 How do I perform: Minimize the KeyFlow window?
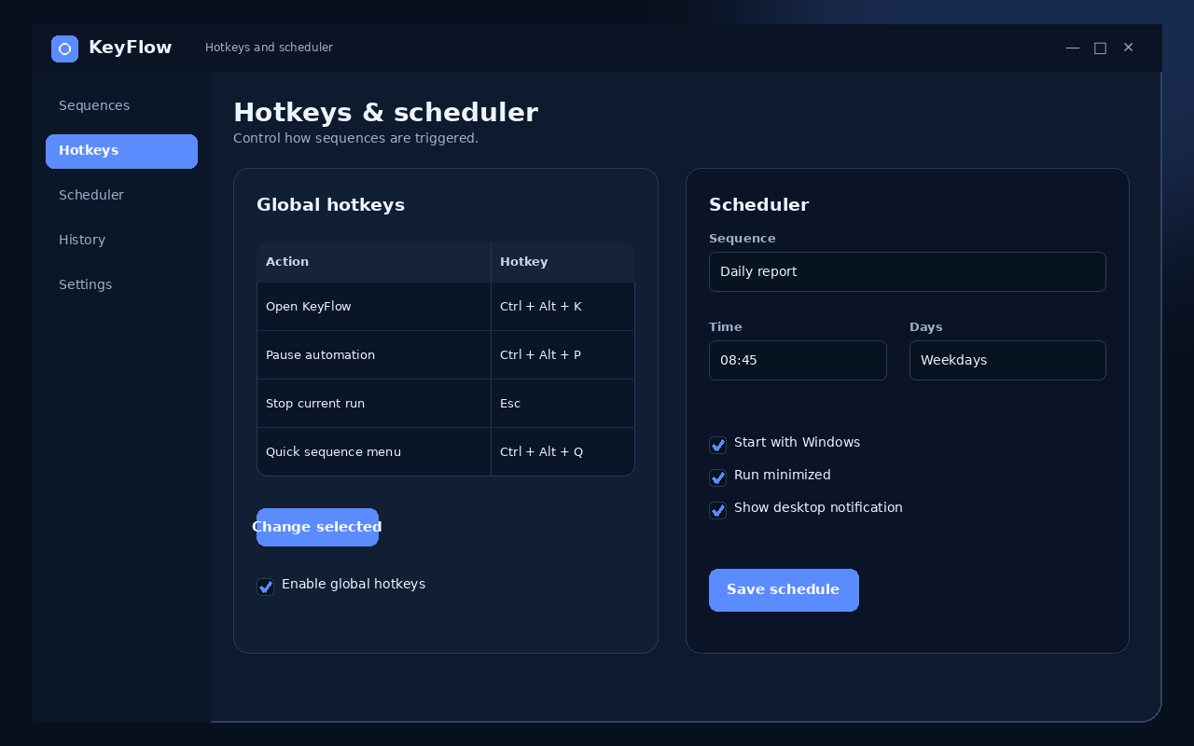[x=1073, y=48]
